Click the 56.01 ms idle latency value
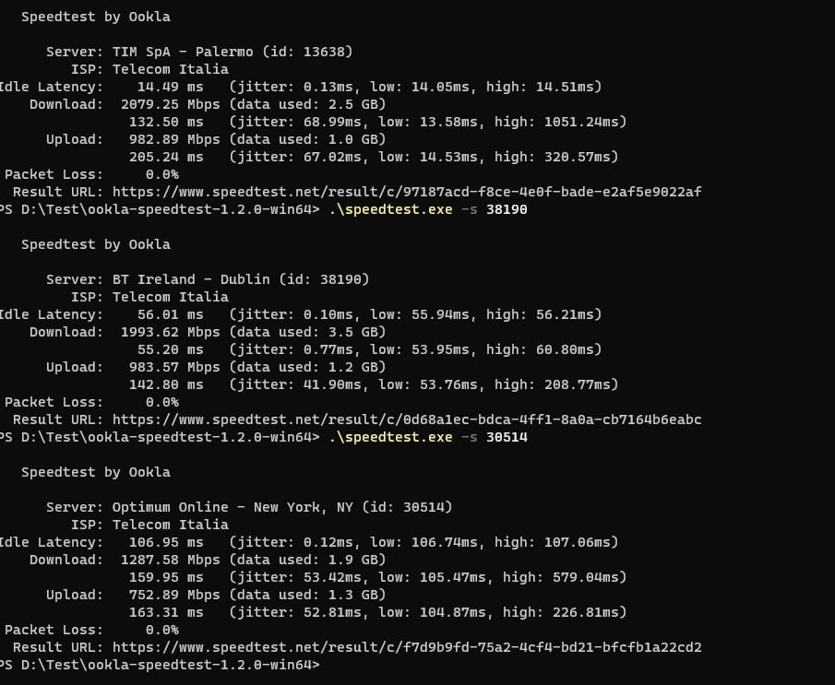This screenshot has width=835, height=685. [x=171, y=314]
